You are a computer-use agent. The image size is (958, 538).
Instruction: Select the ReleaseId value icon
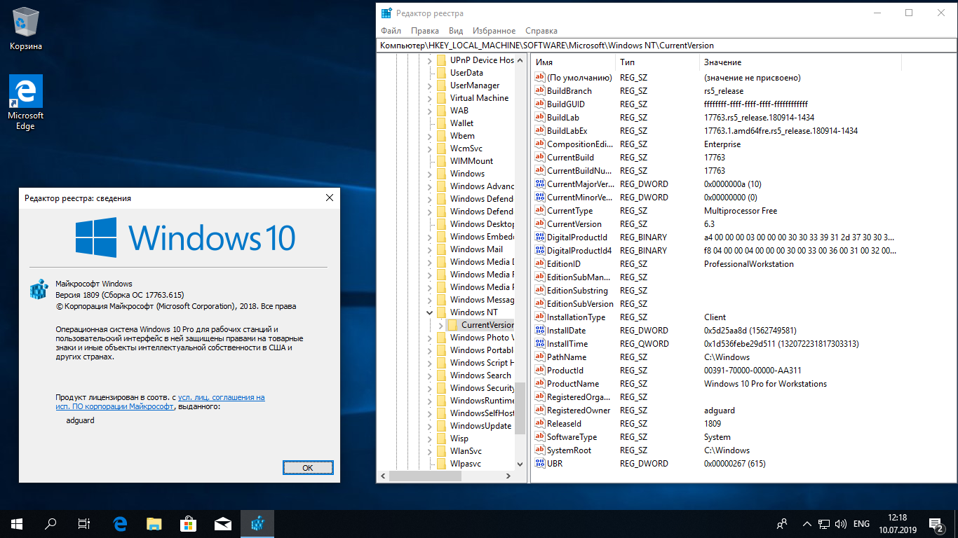[x=539, y=424]
